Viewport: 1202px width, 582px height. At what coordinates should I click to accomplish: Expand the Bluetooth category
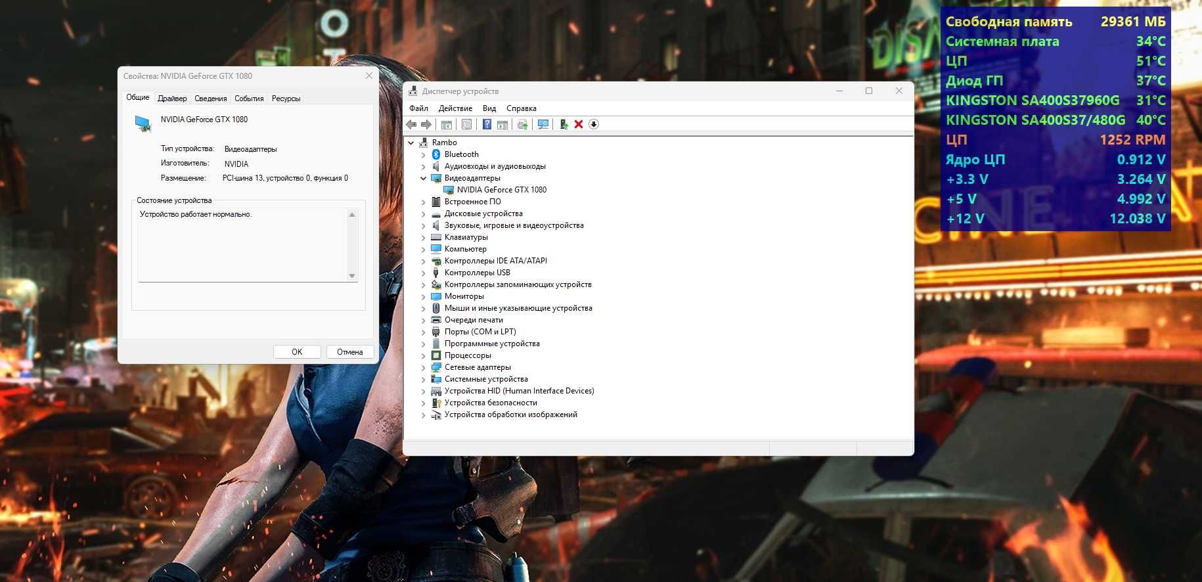coord(424,154)
